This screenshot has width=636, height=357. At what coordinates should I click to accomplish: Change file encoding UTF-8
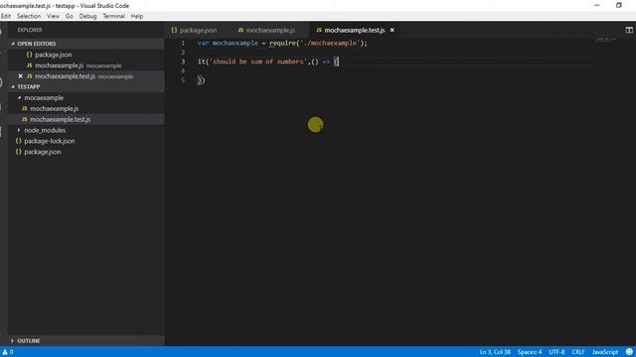tap(556, 352)
